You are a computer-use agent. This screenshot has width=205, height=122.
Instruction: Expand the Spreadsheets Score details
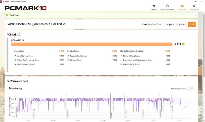point(68,56)
